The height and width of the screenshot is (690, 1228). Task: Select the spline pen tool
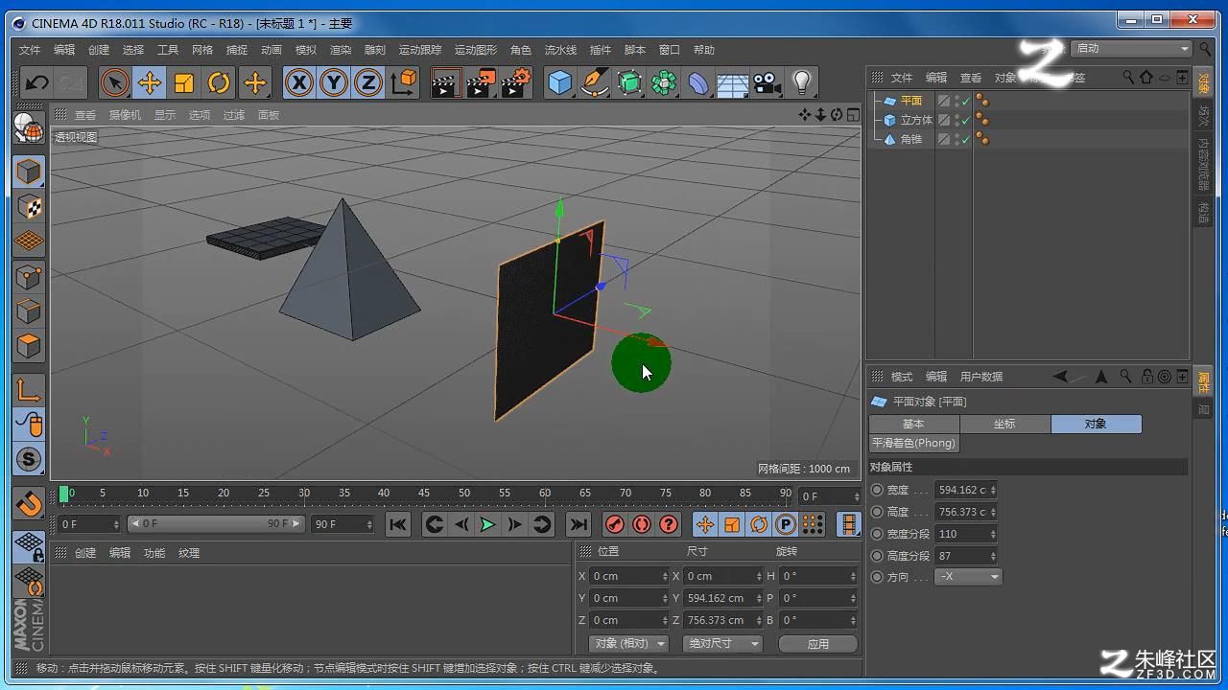click(595, 83)
